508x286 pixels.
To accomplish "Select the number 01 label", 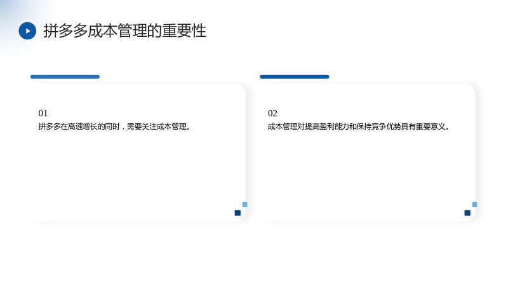I will click(x=43, y=113).
